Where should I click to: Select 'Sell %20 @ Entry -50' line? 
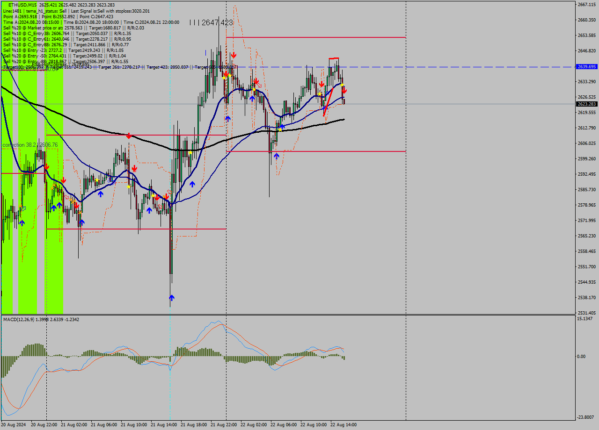coord(65,56)
